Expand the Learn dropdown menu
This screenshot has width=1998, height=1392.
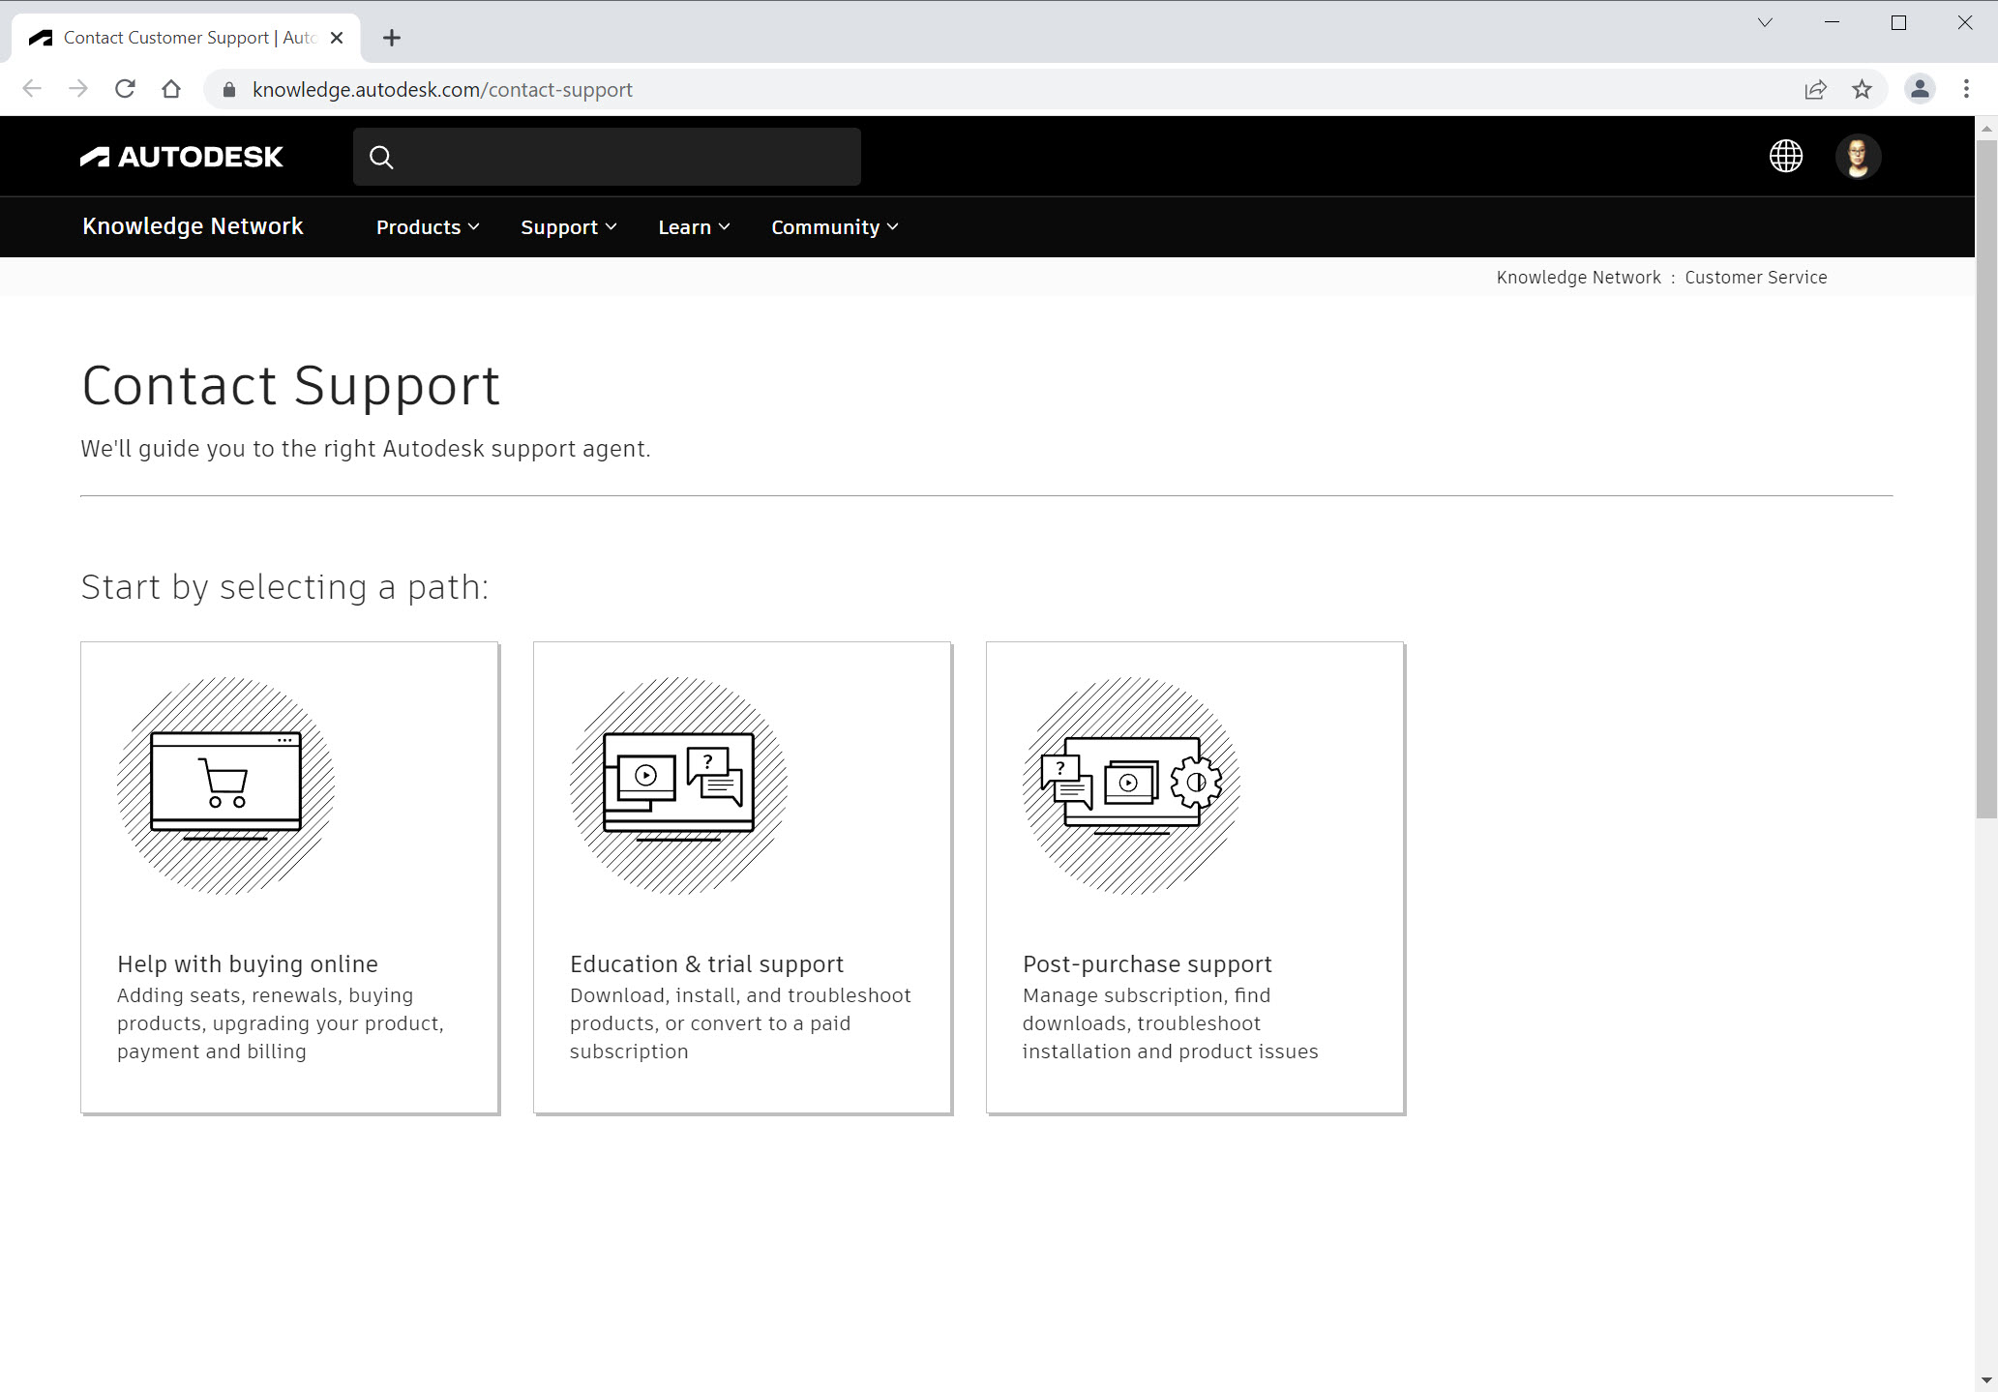[694, 227]
